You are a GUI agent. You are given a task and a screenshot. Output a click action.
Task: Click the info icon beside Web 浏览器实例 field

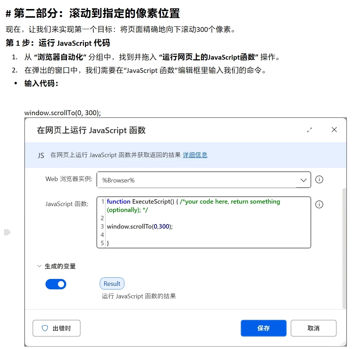(319, 180)
